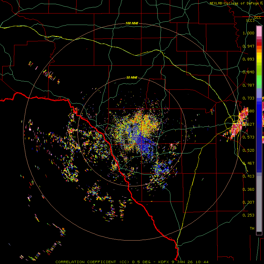This screenshot has width=264, height=264.
Task: Pick the pink segment of color scale
Action: [x=259, y=31]
